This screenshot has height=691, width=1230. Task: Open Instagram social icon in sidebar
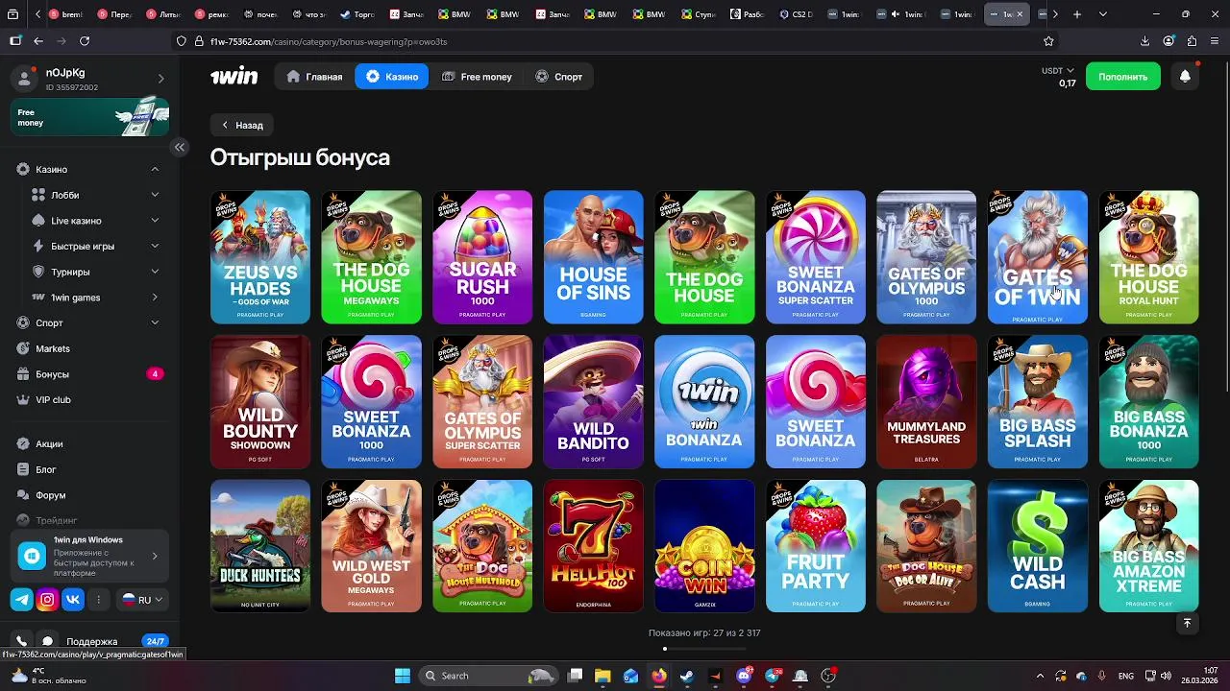click(47, 600)
